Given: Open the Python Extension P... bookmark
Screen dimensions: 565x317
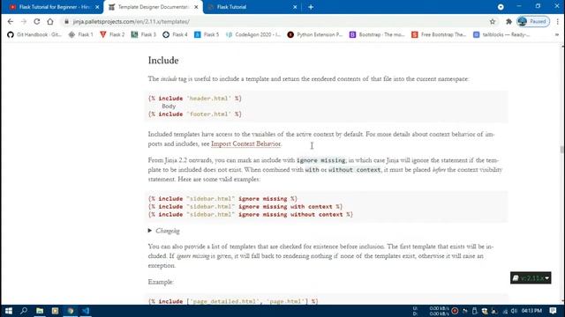Looking at the screenshot, I should pos(315,34).
